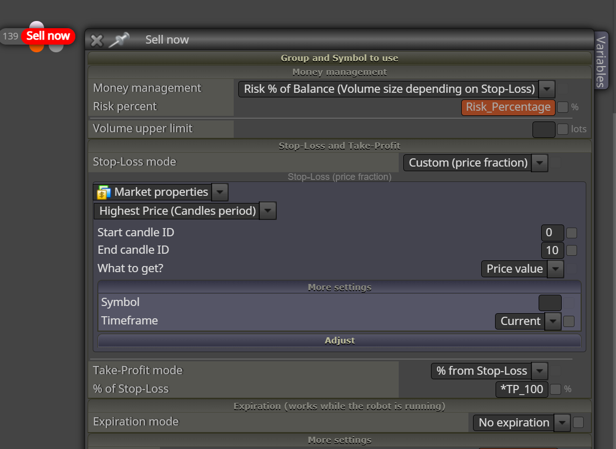Select the red Sell now block
Viewport: 616px width, 449px height.
(48, 36)
